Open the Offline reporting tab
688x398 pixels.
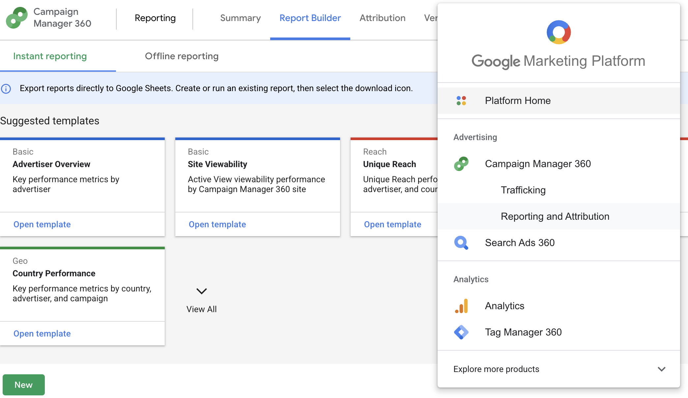point(182,56)
